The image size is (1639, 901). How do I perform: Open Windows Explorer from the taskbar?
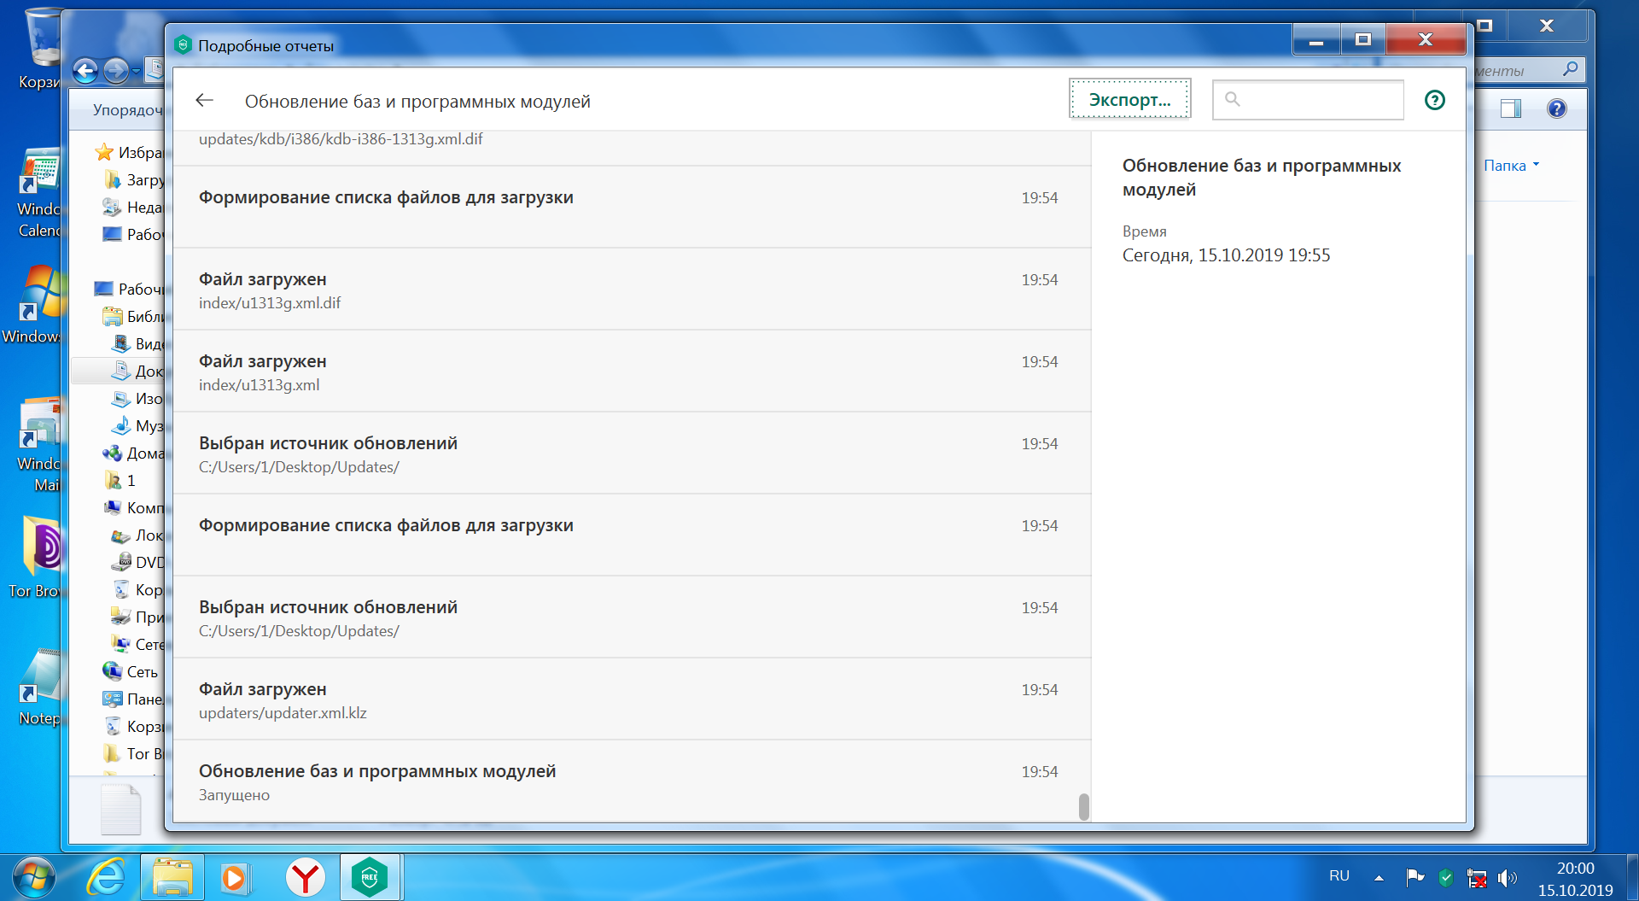pos(172,878)
